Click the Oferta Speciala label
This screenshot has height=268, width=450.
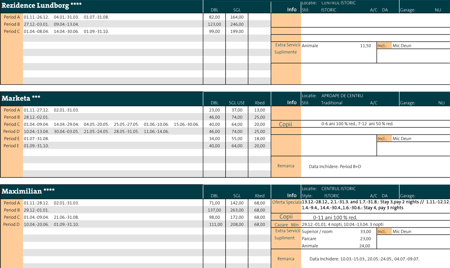pos(286,202)
